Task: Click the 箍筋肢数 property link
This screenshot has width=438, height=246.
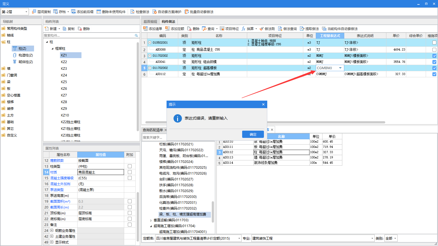Action: [x=57, y=161]
